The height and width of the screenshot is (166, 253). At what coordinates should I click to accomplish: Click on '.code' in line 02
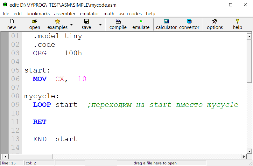point(44,45)
